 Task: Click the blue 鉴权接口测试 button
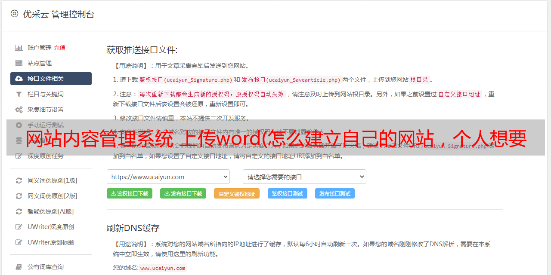[288, 193]
